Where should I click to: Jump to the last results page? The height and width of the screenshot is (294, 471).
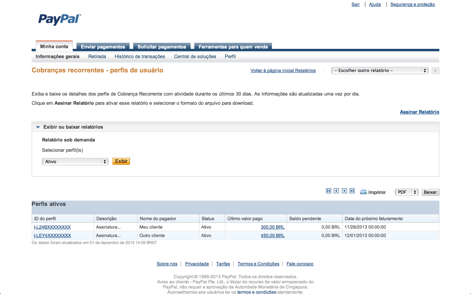[x=352, y=191]
